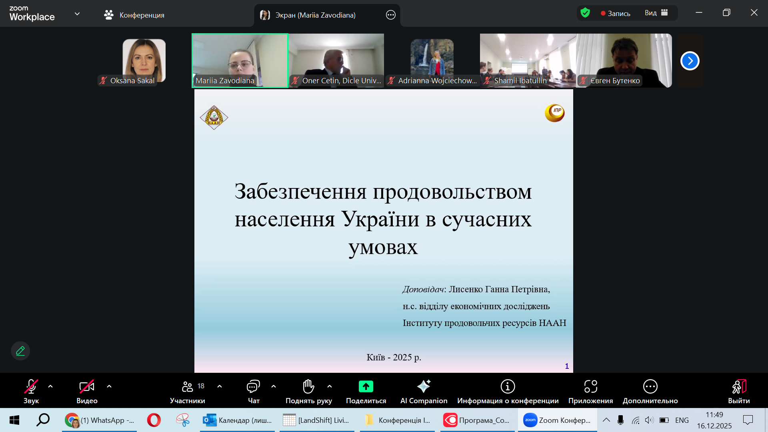Toggle the Participants (Участники) panel
Image resolution: width=768 pixels, height=432 pixels.
[x=188, y=391]
